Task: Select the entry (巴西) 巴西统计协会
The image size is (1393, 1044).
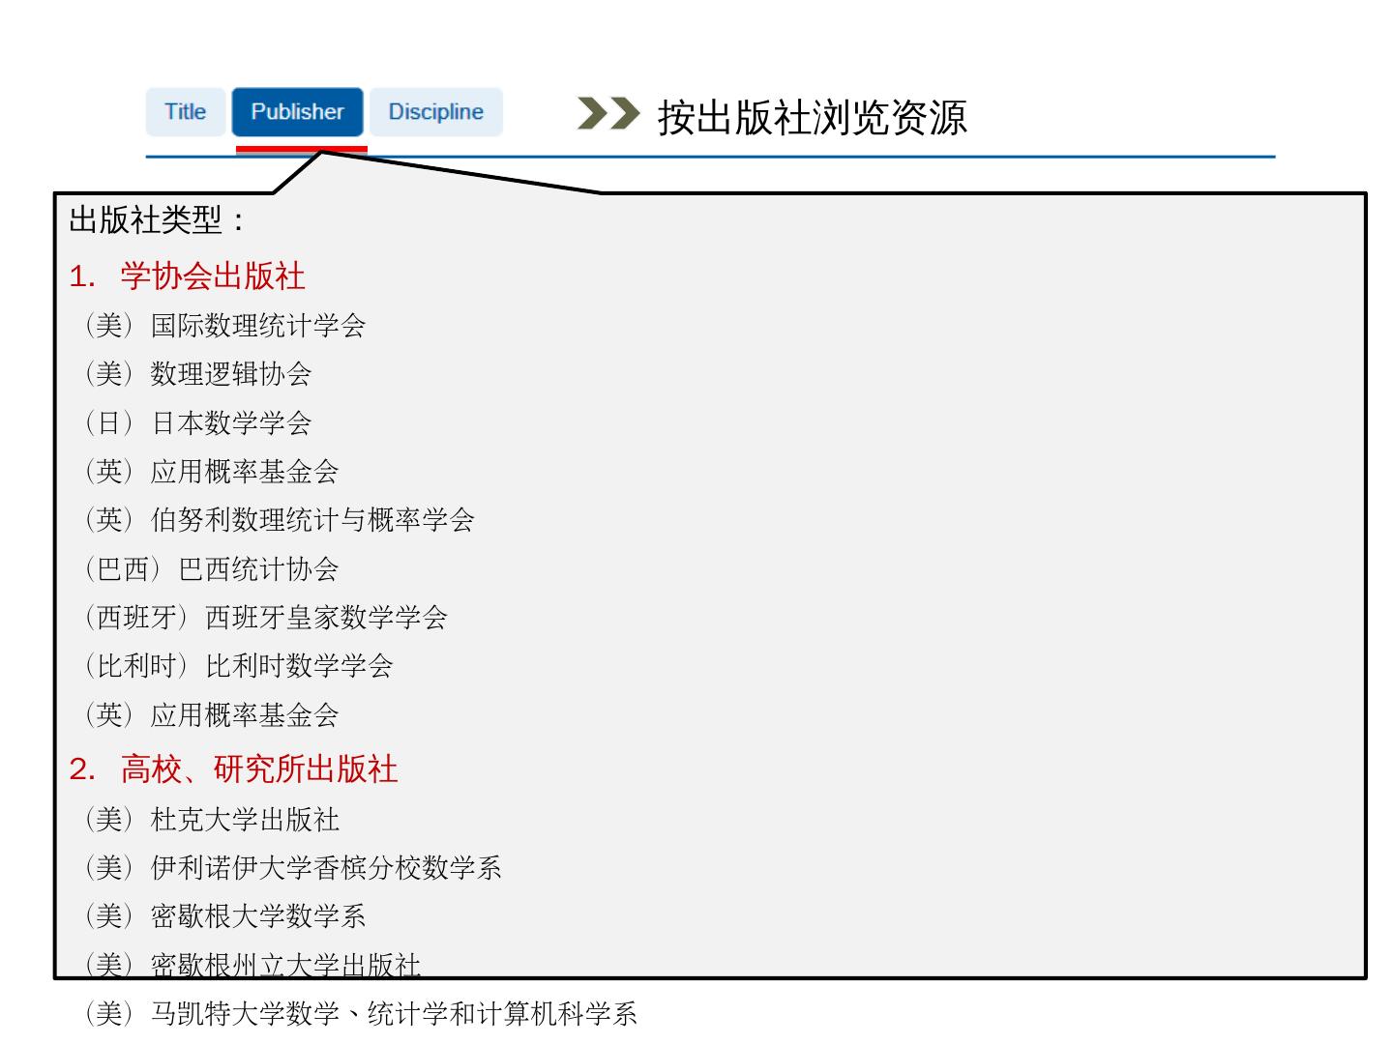Action: point(211,568)
